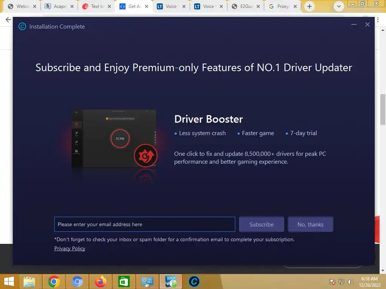This screenshot has height=289, width=386.
Task: Close the Get Ac tab
Action: pyautogui.click(x=147, y=6)
